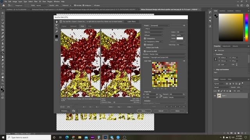Click the link icon constraining image size proportions
This screenshot has height=140, width=250.
(161, 96)
